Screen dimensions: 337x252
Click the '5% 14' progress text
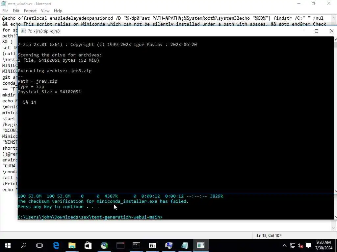point(30,102)
